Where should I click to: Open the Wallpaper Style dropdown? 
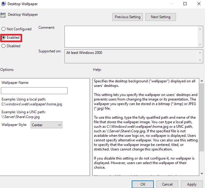[46, 125]
